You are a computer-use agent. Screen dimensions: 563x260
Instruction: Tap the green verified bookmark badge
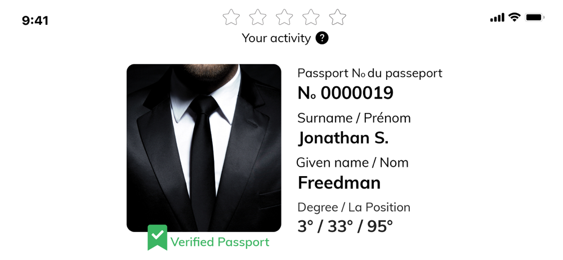[x=157, y=237]
